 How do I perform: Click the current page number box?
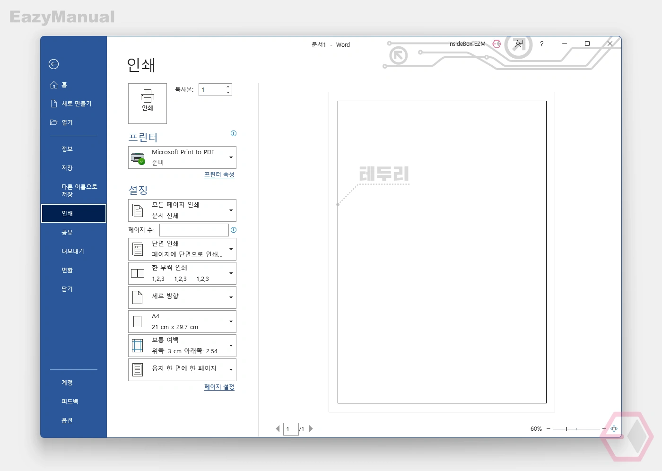pos(291,429)
